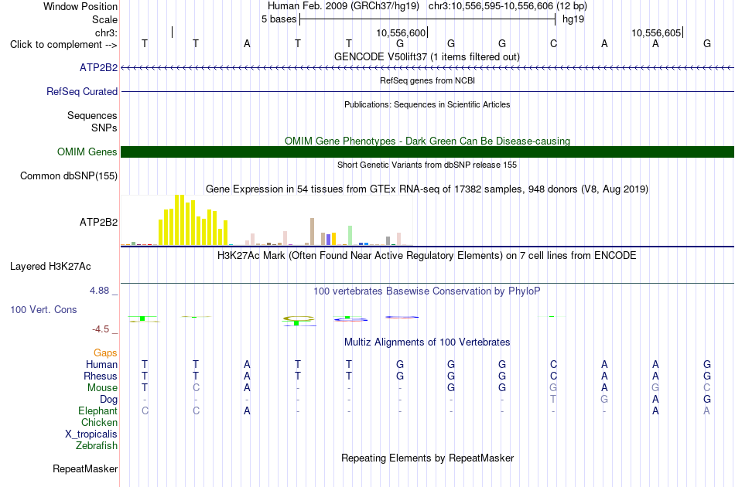The height and width of the screenshot is (487, 735).
Task: Select the 'SNPs' track label
Action: point(104,128)
